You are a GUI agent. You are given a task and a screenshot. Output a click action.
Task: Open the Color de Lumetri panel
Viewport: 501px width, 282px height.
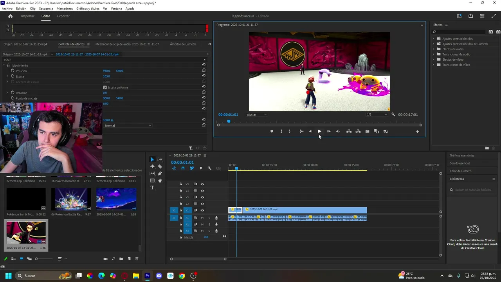461,171
